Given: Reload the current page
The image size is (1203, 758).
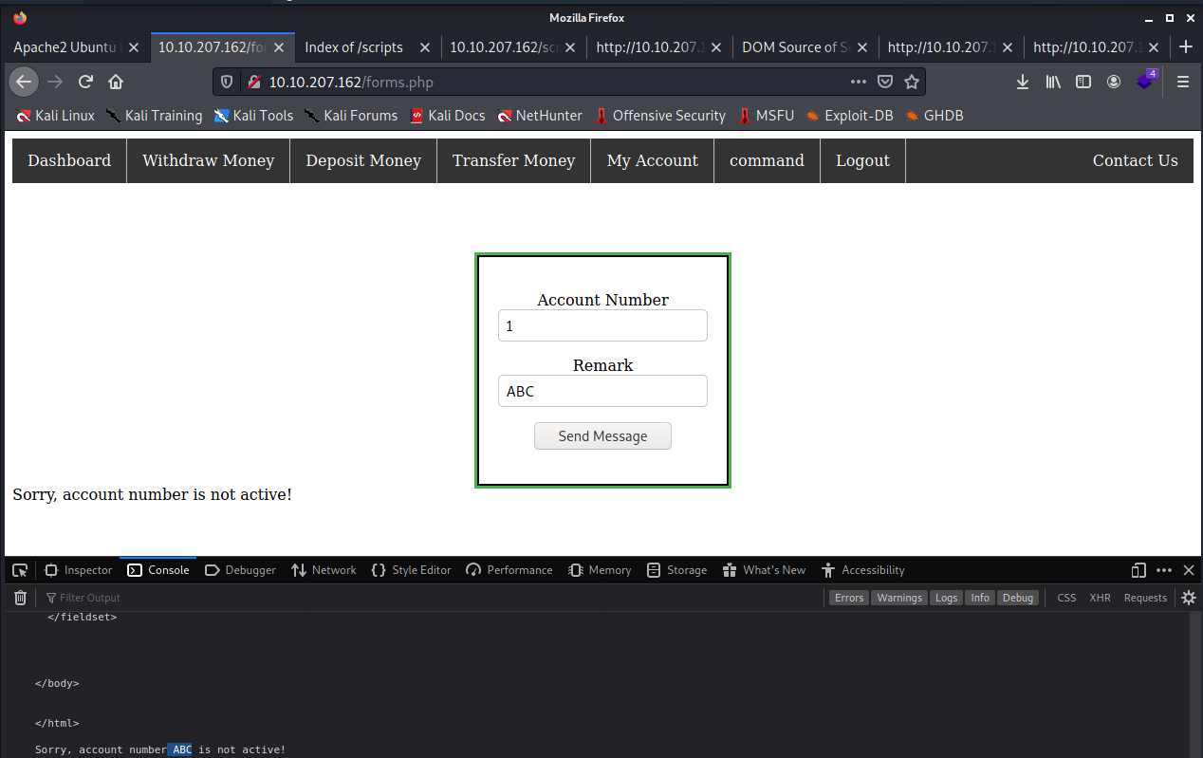Looking at the screenshot, I should 85,82.
